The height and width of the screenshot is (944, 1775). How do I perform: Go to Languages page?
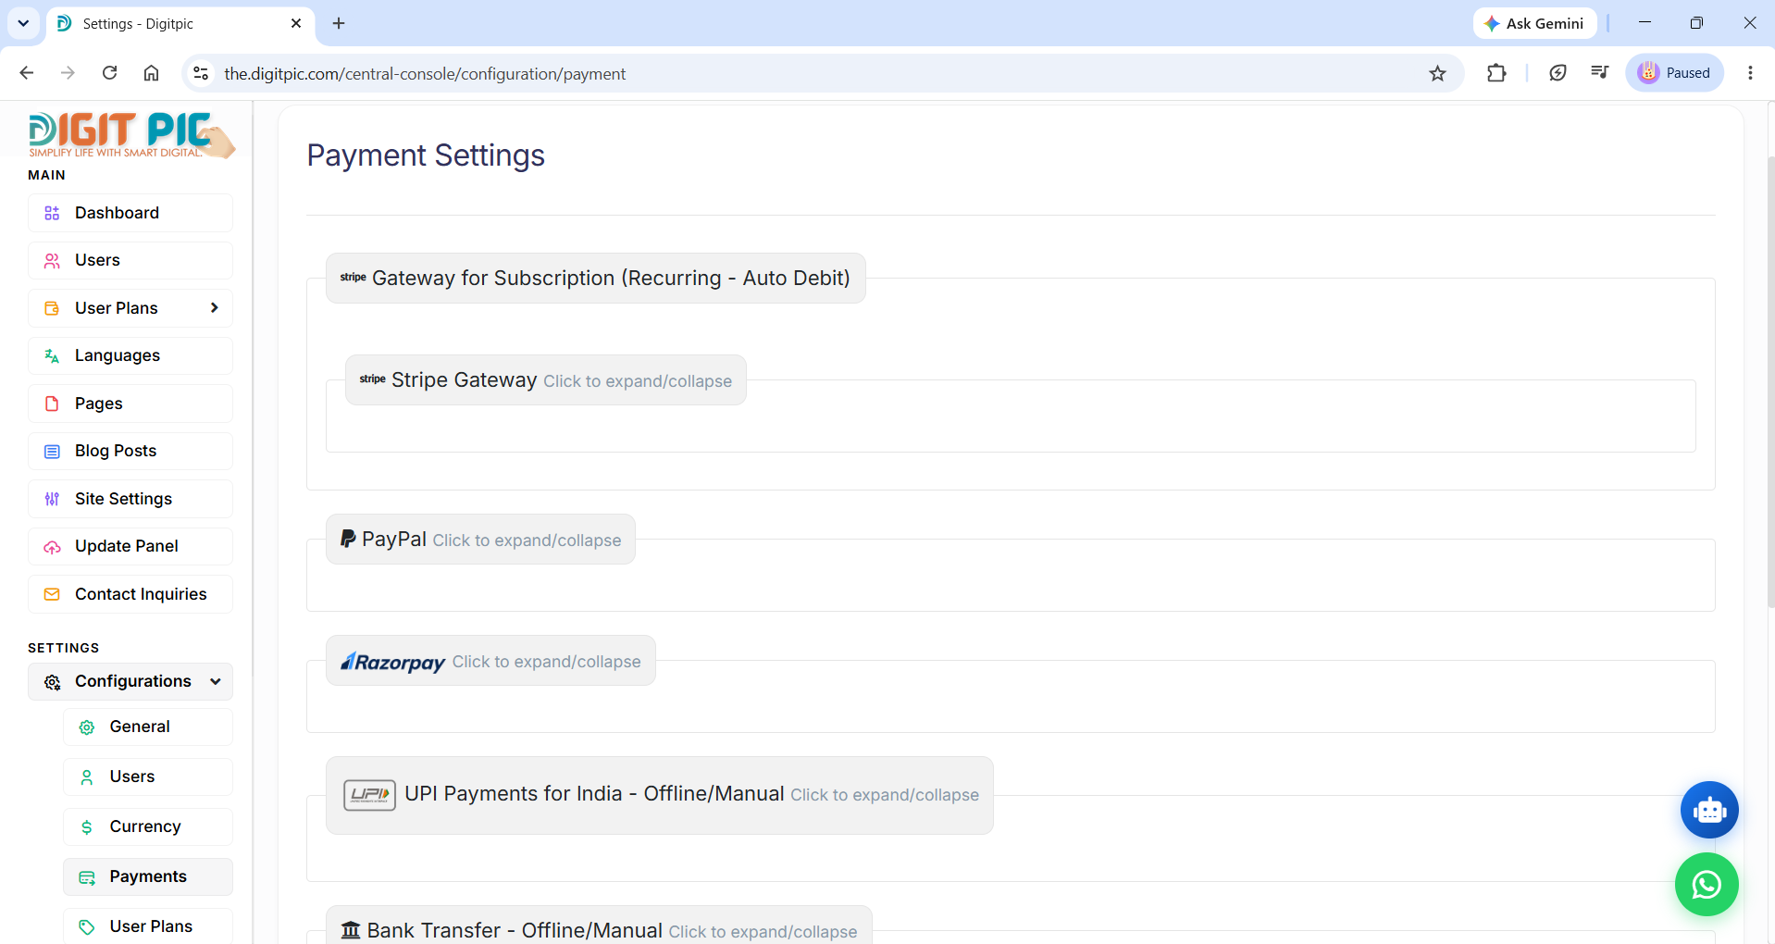[130, 355]
